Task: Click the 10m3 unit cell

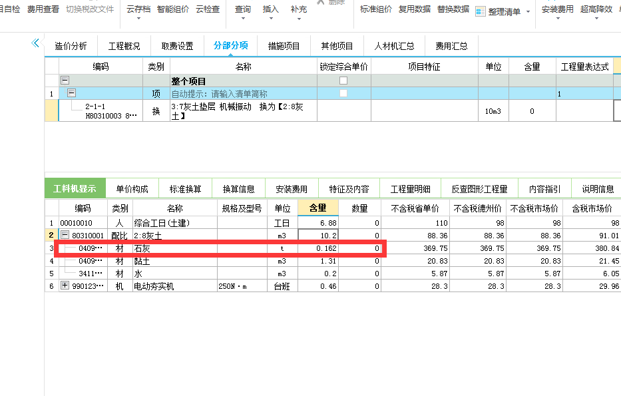Action: (493, 111)
